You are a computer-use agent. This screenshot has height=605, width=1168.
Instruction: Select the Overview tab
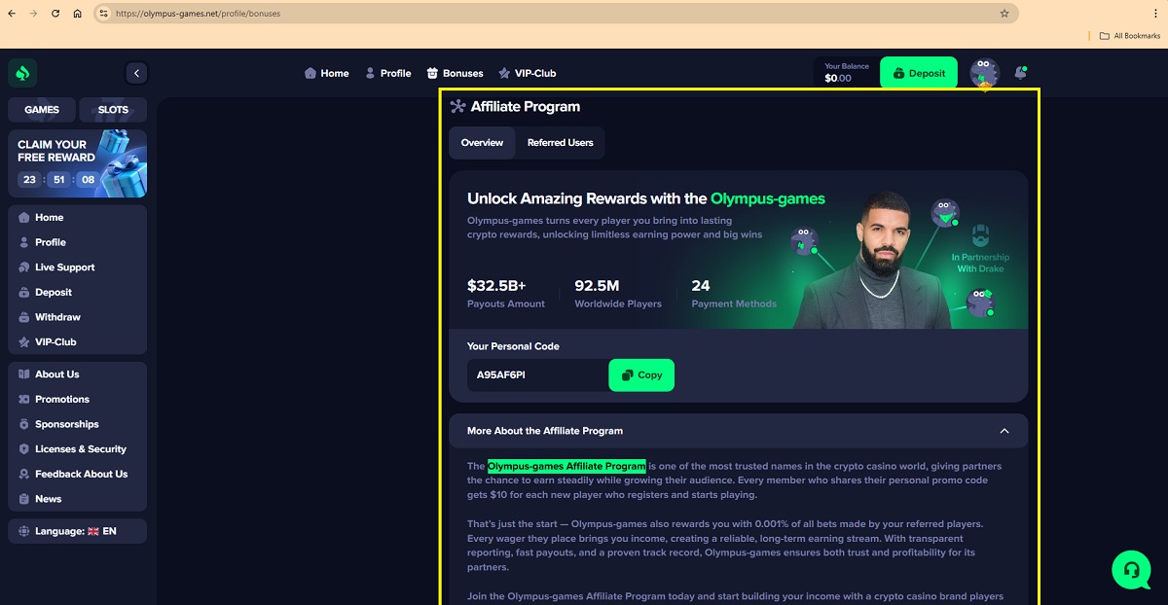click(x=482, y=143)
